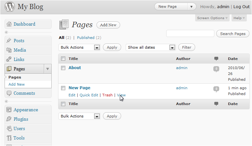Viewport: 252px width, 146px height.
Task: Click comment bubble icon in bottom table header
Action: click(216, 104)
